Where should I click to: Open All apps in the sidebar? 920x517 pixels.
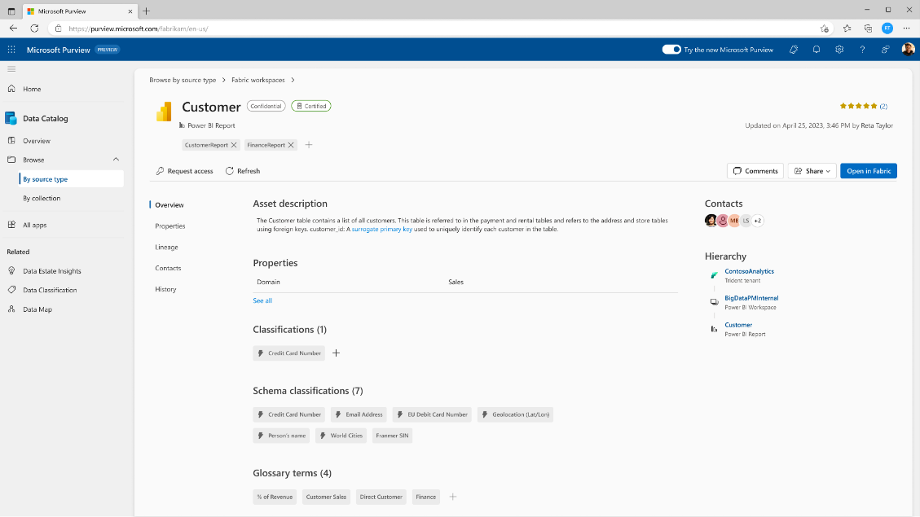point(34,225)
